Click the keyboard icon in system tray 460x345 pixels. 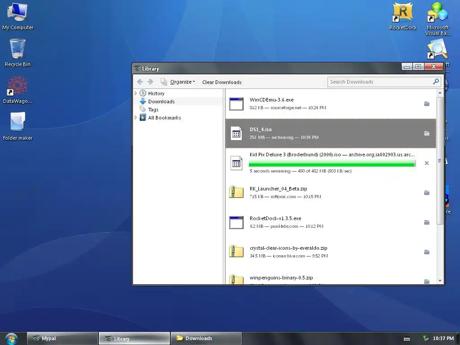click(407, 339)
